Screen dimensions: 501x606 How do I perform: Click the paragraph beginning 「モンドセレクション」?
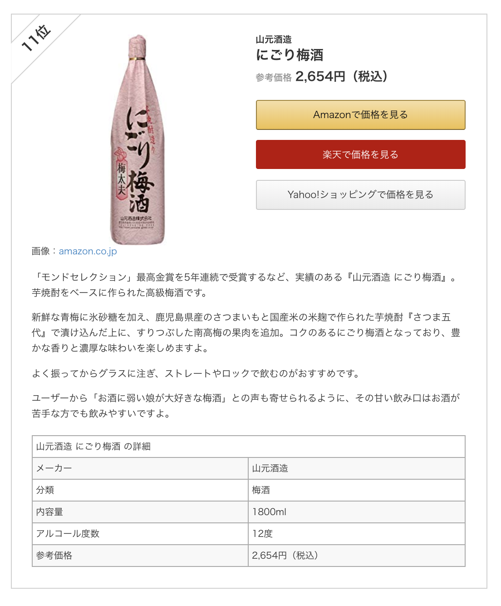pyautogui.click(x=245, y=285)
